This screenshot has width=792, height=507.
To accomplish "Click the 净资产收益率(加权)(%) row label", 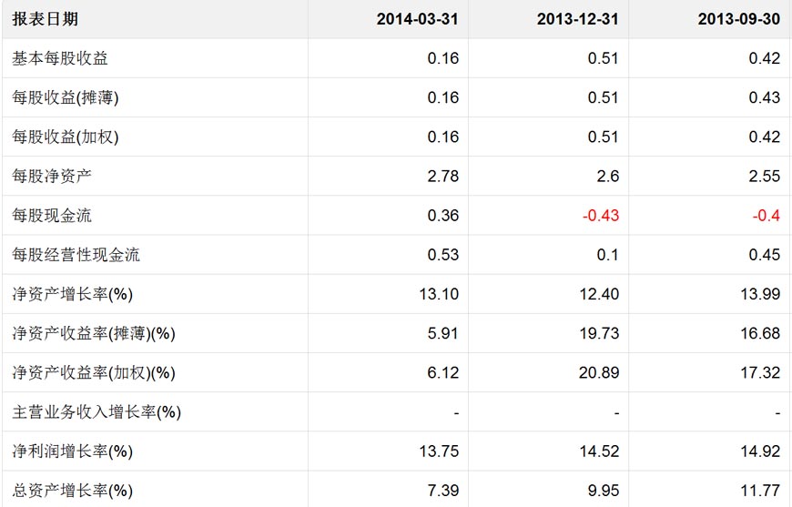I will click(94, 372).
